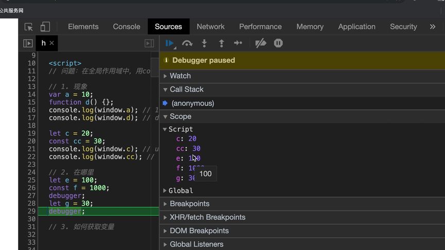Viewport: 445px width, 250px height.
Task: Toggle the device toolbar
Action: (x=45, y=27)
